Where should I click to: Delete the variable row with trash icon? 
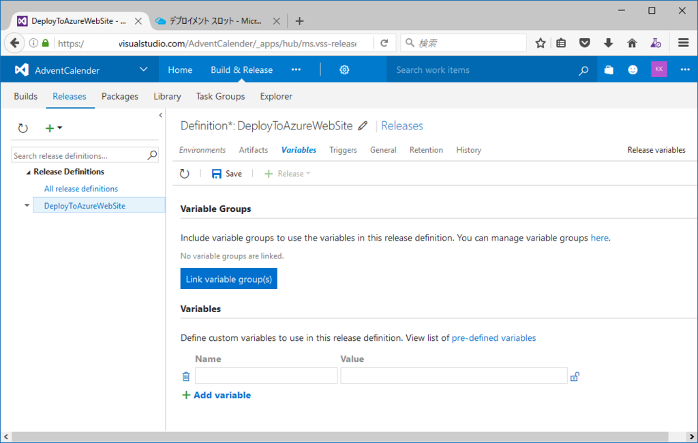coord(186,377)
